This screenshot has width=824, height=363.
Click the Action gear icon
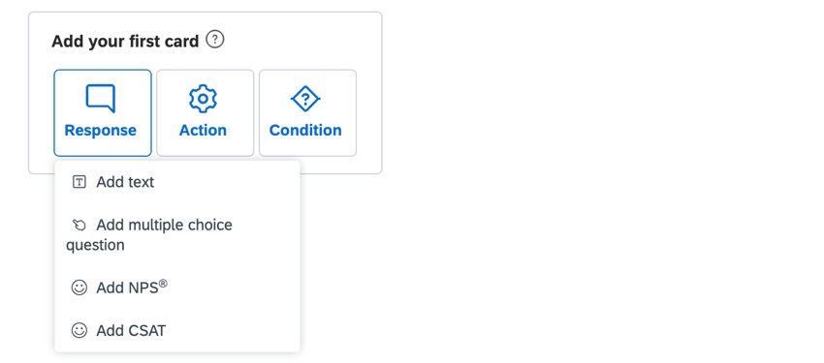203,99
